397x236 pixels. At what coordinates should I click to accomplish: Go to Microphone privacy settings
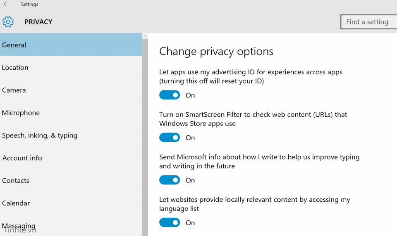tap(71, 113)
